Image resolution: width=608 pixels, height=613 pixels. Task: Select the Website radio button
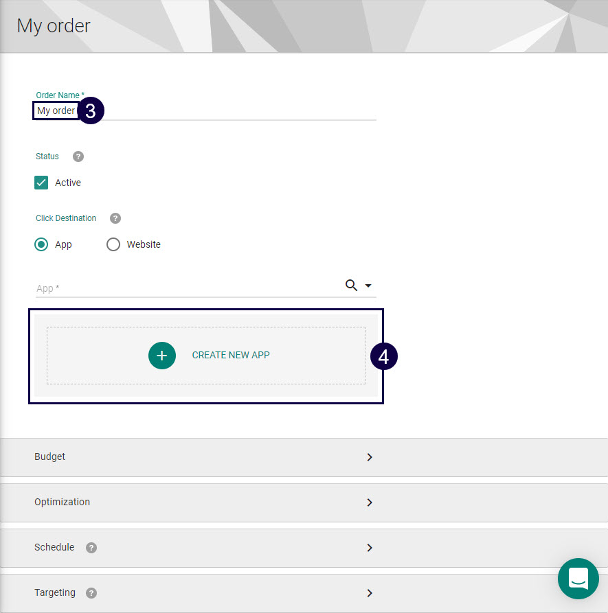(113, 244)
